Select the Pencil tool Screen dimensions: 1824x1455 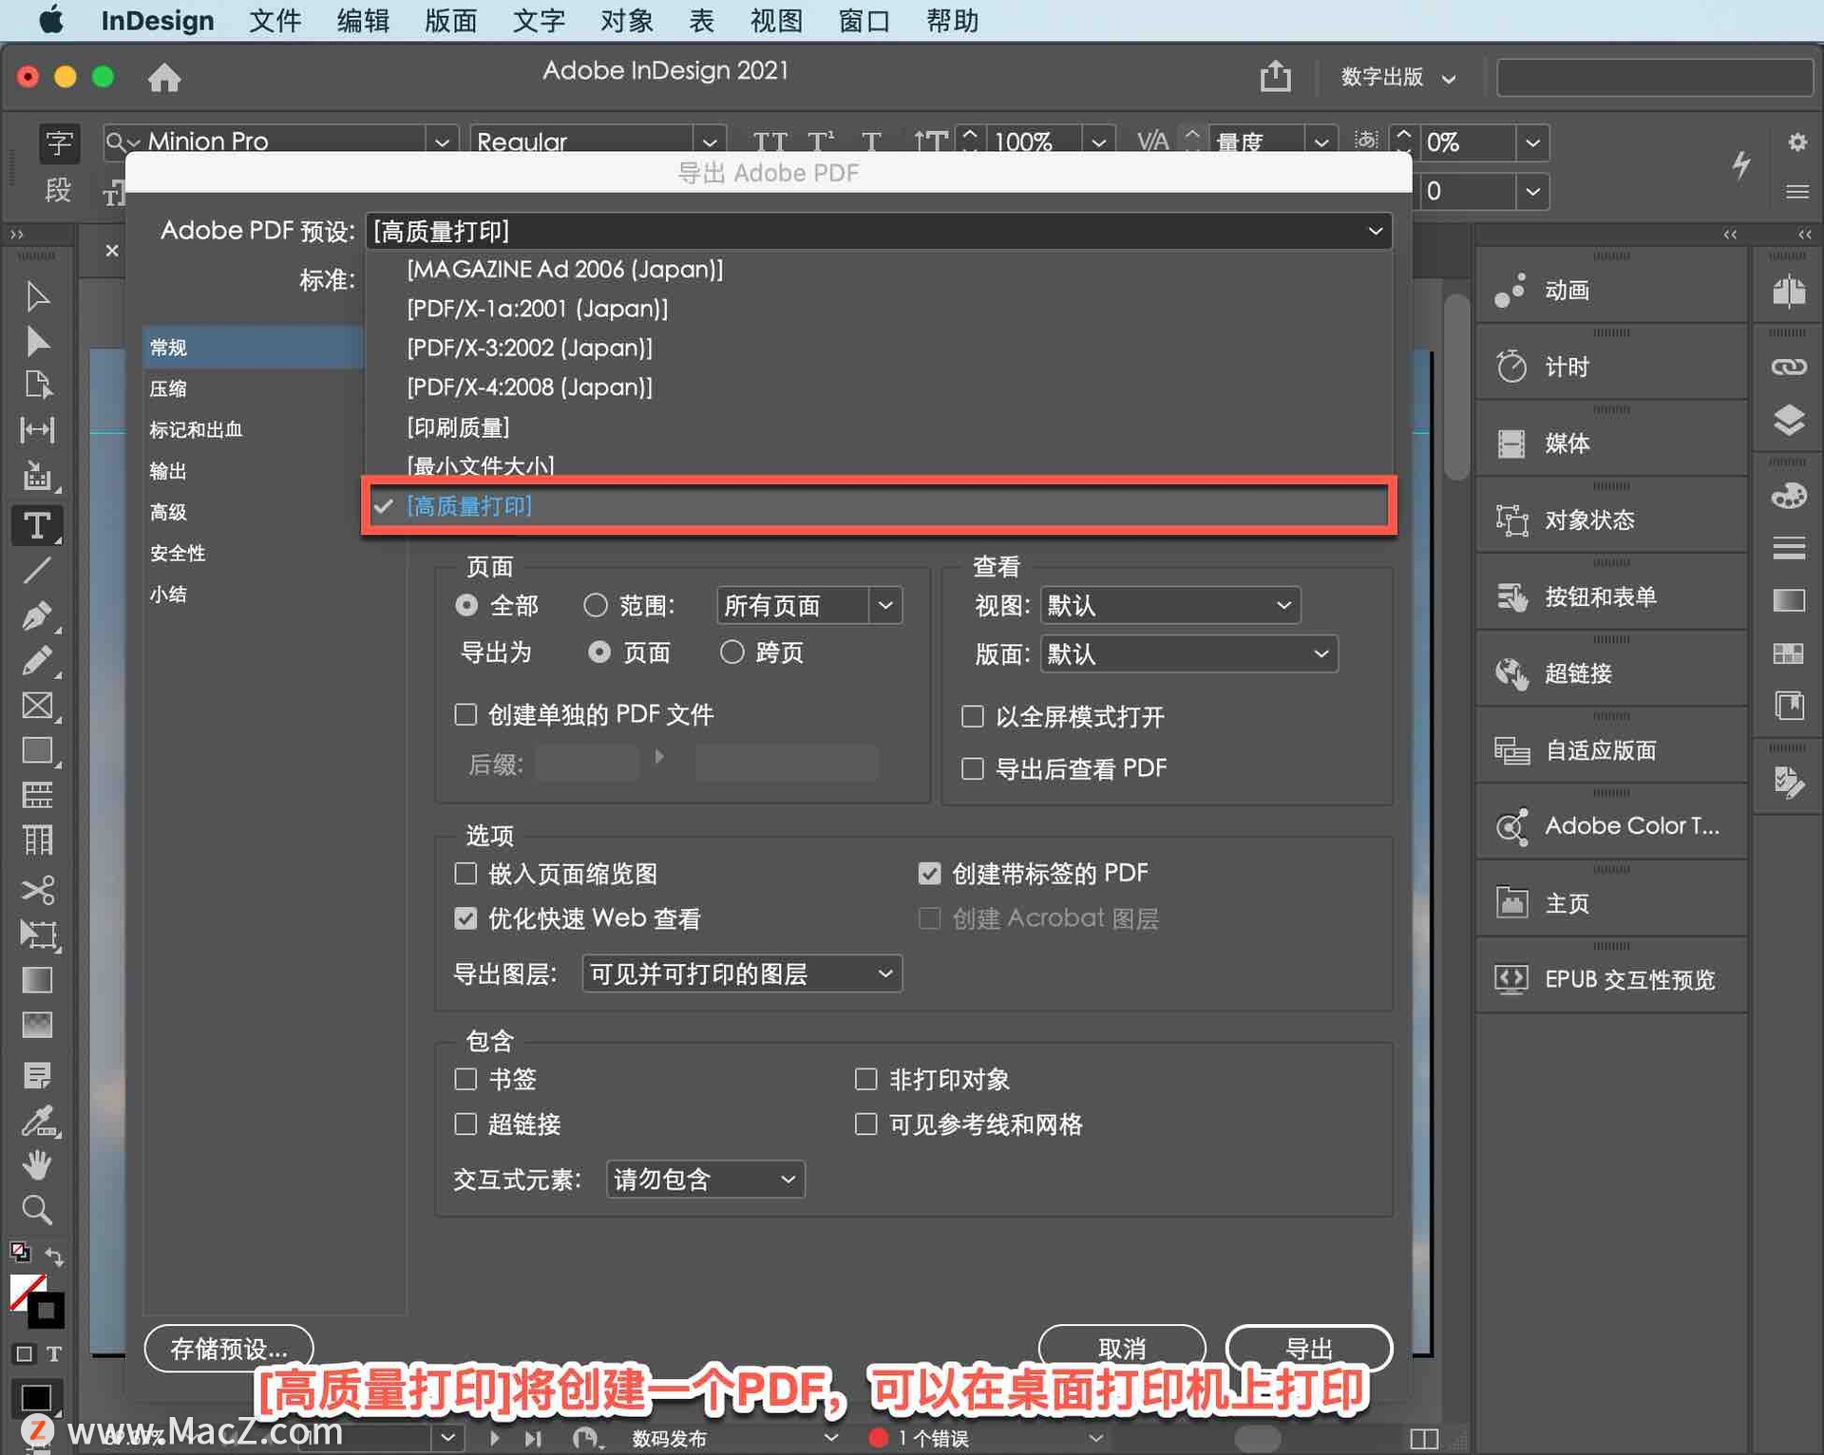[x=37, y=661]
